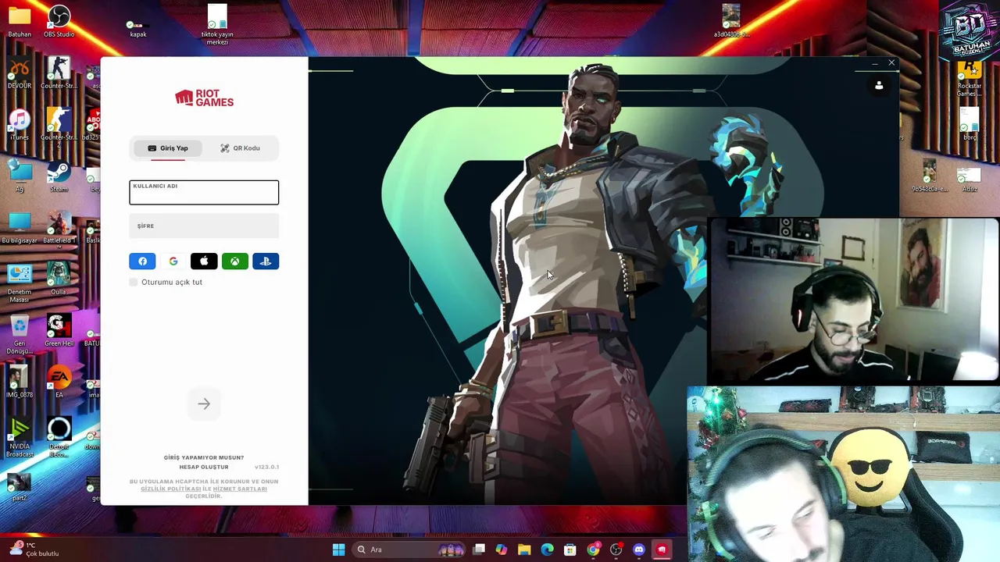Select the Oulla desktop shortcut

pyautogui.click(x=59, y=279)
